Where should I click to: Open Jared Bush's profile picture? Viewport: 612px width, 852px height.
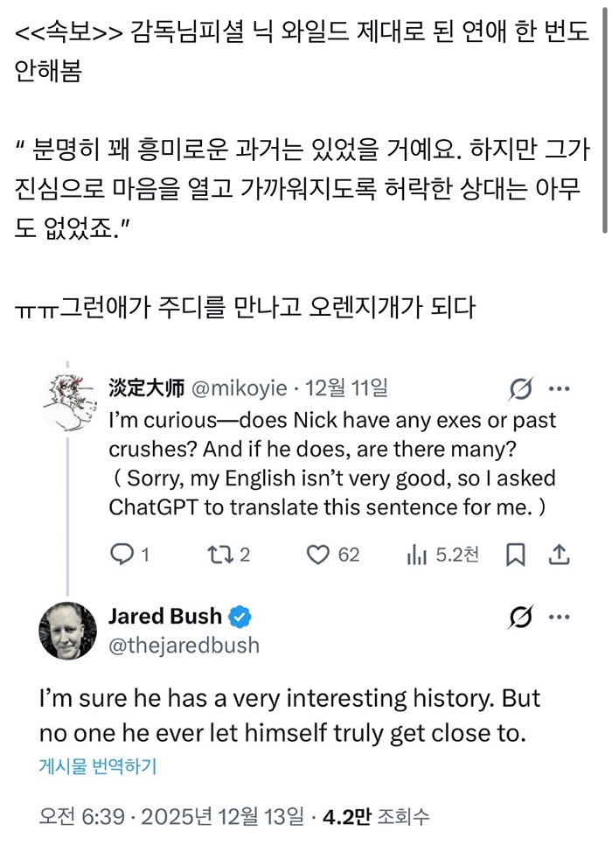tap(68, 631)
